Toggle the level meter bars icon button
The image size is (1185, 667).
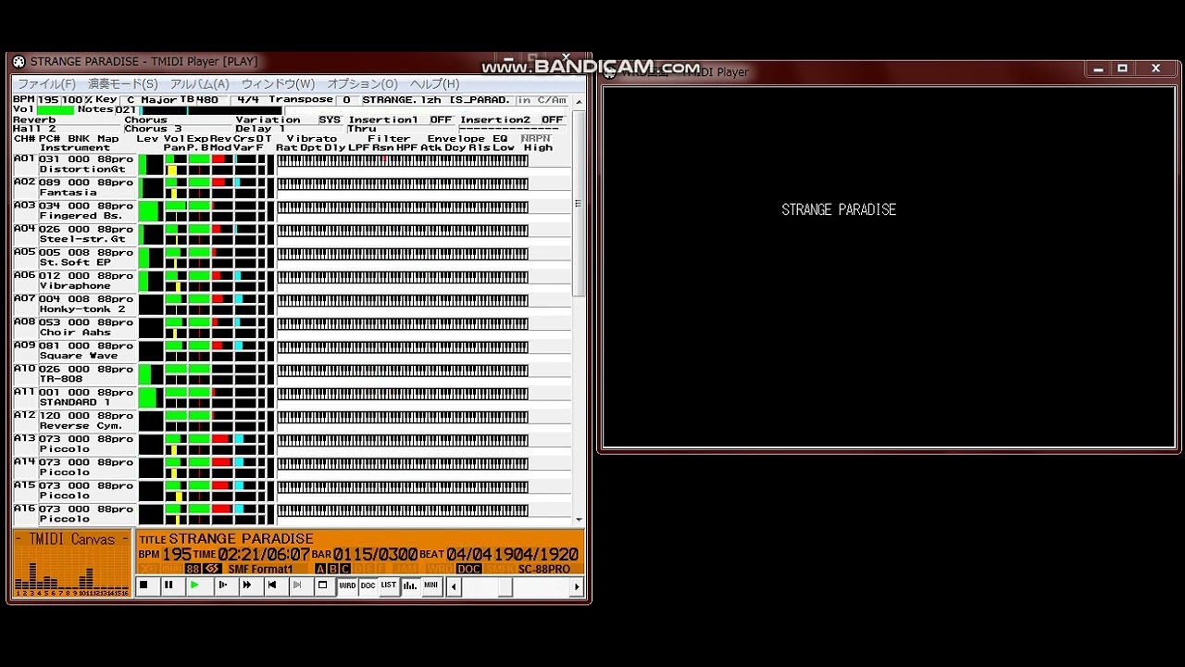coord(410,585)
